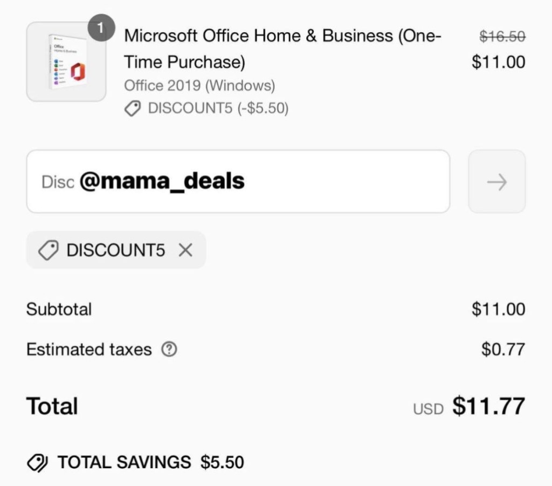Click the @mama_deals watermark text
The image size is (552, 486).
tap(162, 182)
